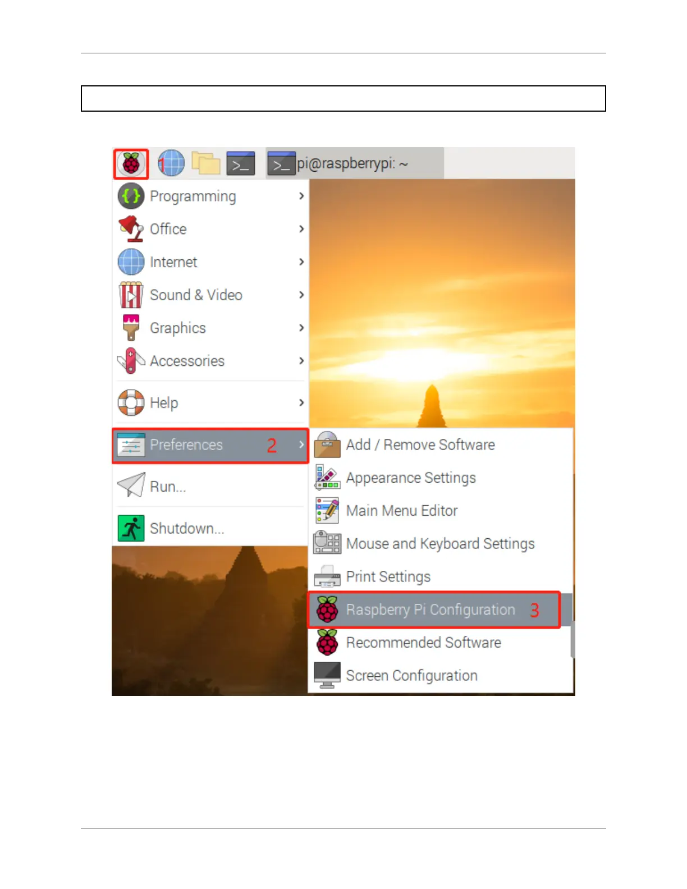Open the file manager folder icon
This screenshot has height=889, width=687.
click(x=206, y=163)
